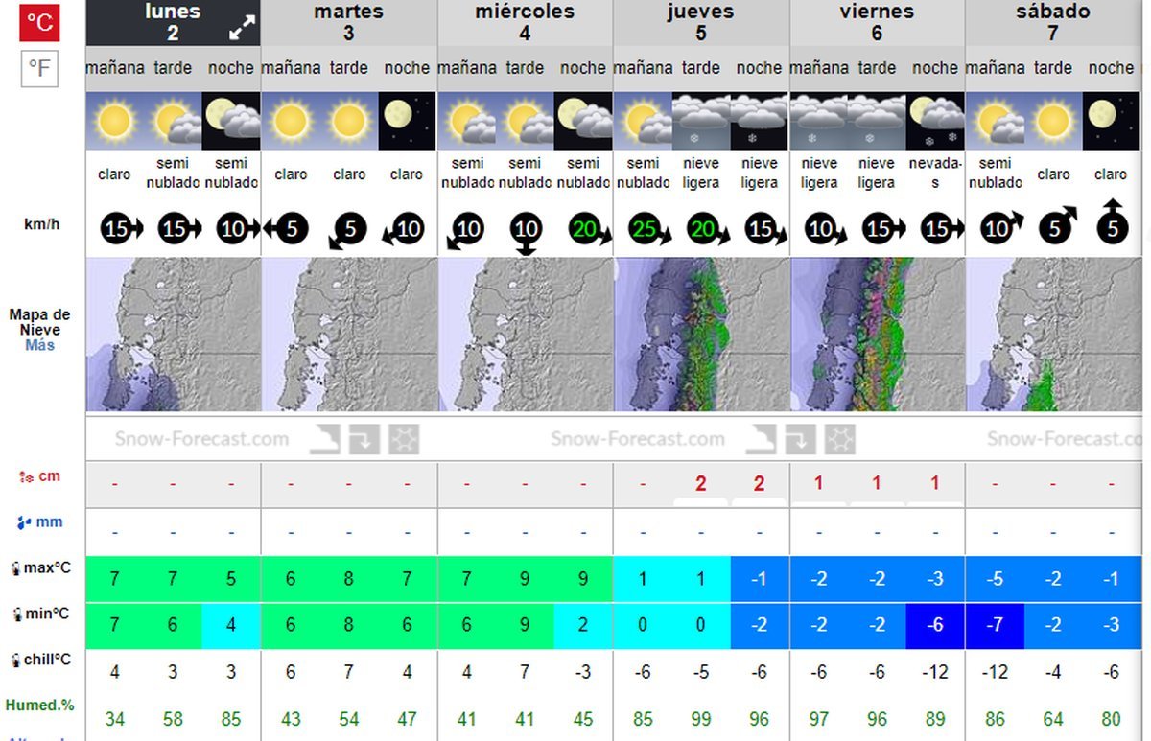The height and width of the screenshot is (741, 1151).
Task: Click the rain mm row label
Action: click(39, 522)
